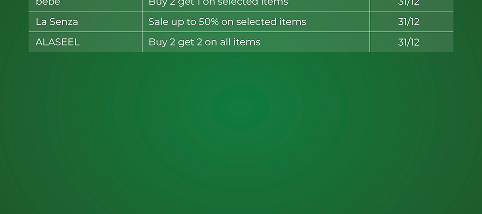Click the partially visible bebe store name

click(48, 3)
